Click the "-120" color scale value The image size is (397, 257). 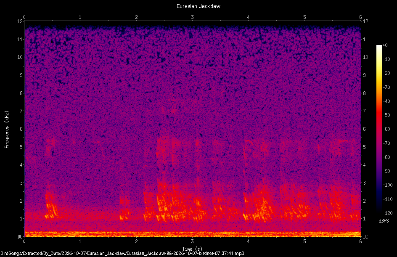pyautogui.click(x=387, y=213)
